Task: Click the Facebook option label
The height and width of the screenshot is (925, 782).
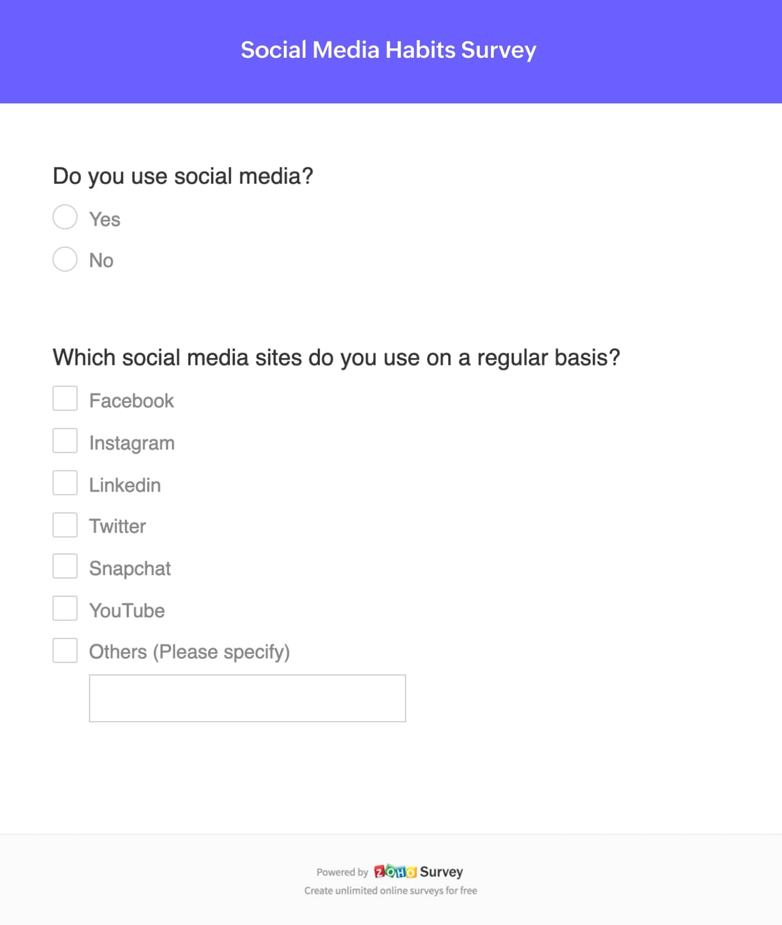Action: (132, 401)
